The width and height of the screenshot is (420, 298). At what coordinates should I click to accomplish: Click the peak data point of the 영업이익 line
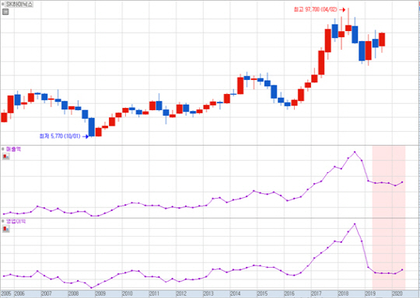(355, 224)
